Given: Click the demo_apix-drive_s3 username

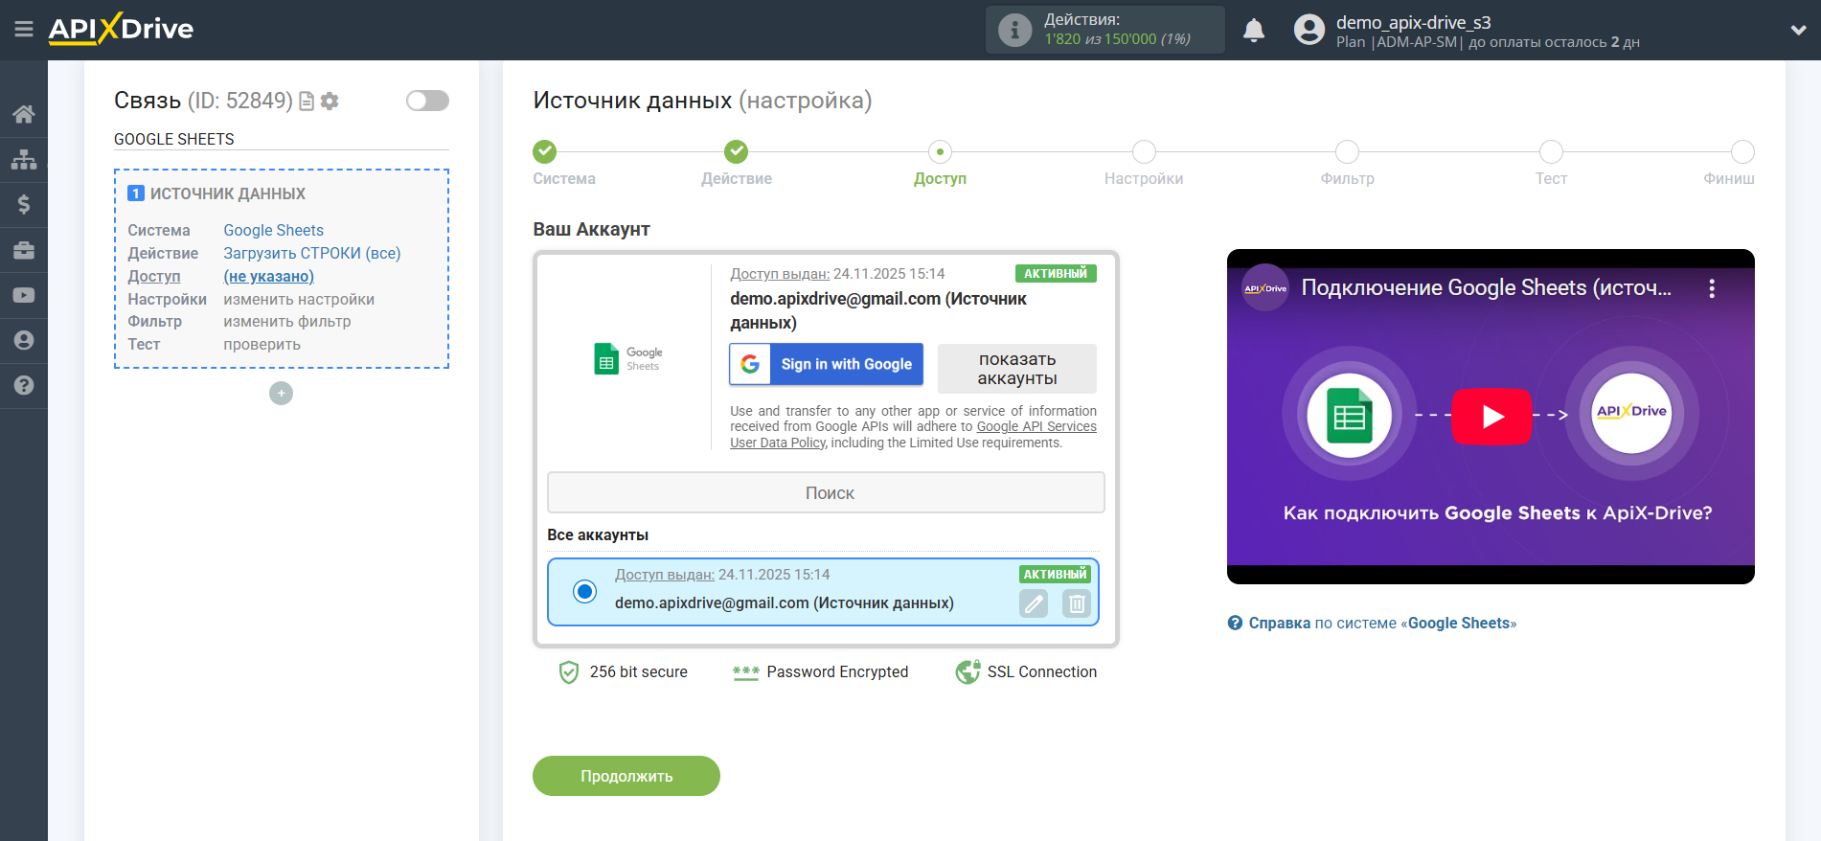Looking at the screenshot, I should coord(1414,22).
